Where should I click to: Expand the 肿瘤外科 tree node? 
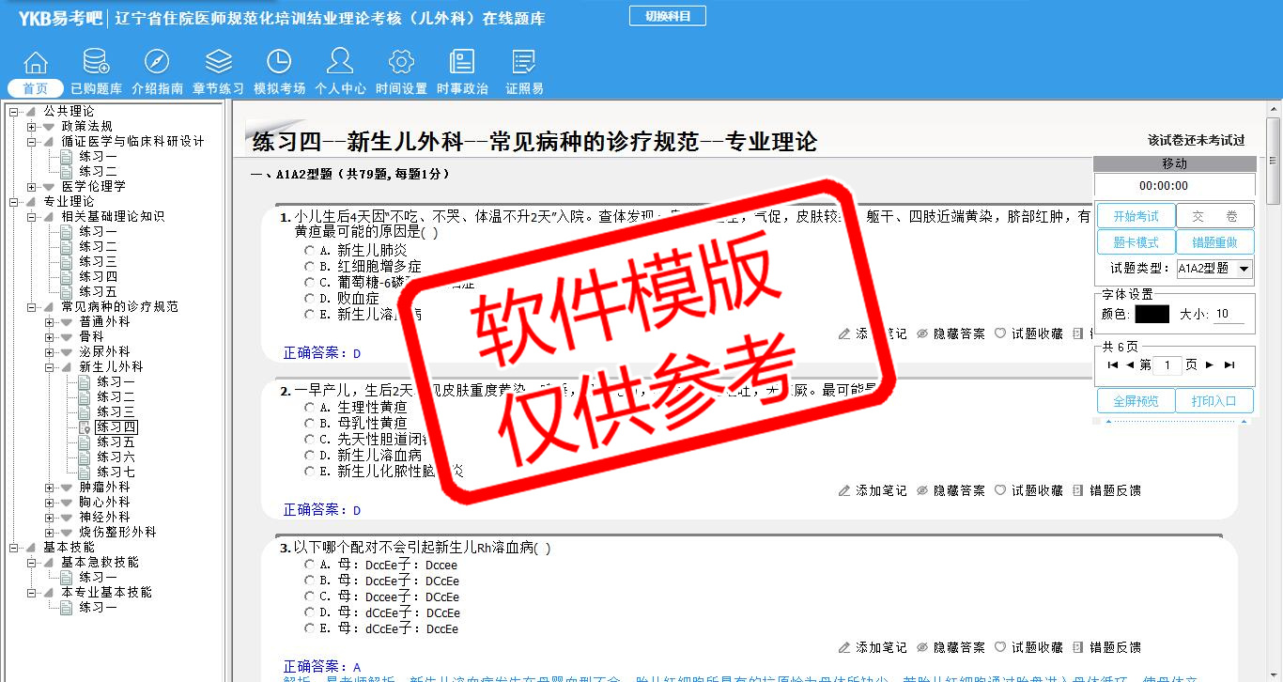click(50, 487)
